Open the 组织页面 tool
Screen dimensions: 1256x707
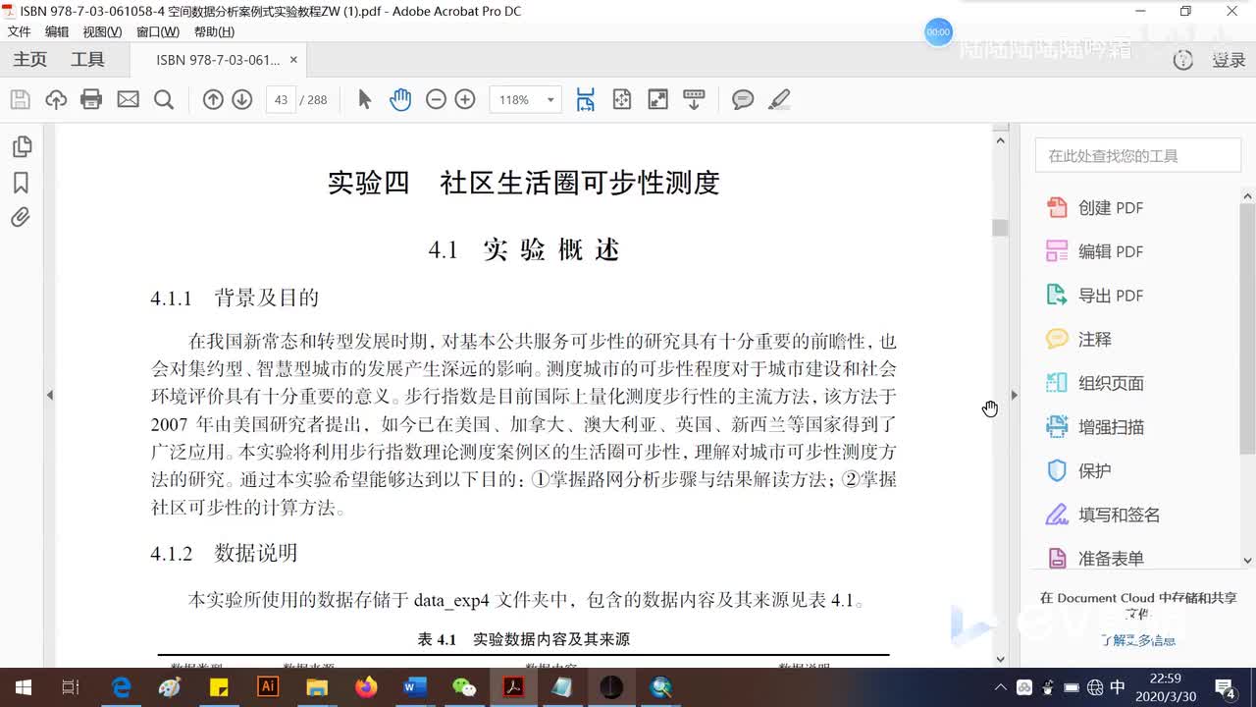pos(1095,383)
